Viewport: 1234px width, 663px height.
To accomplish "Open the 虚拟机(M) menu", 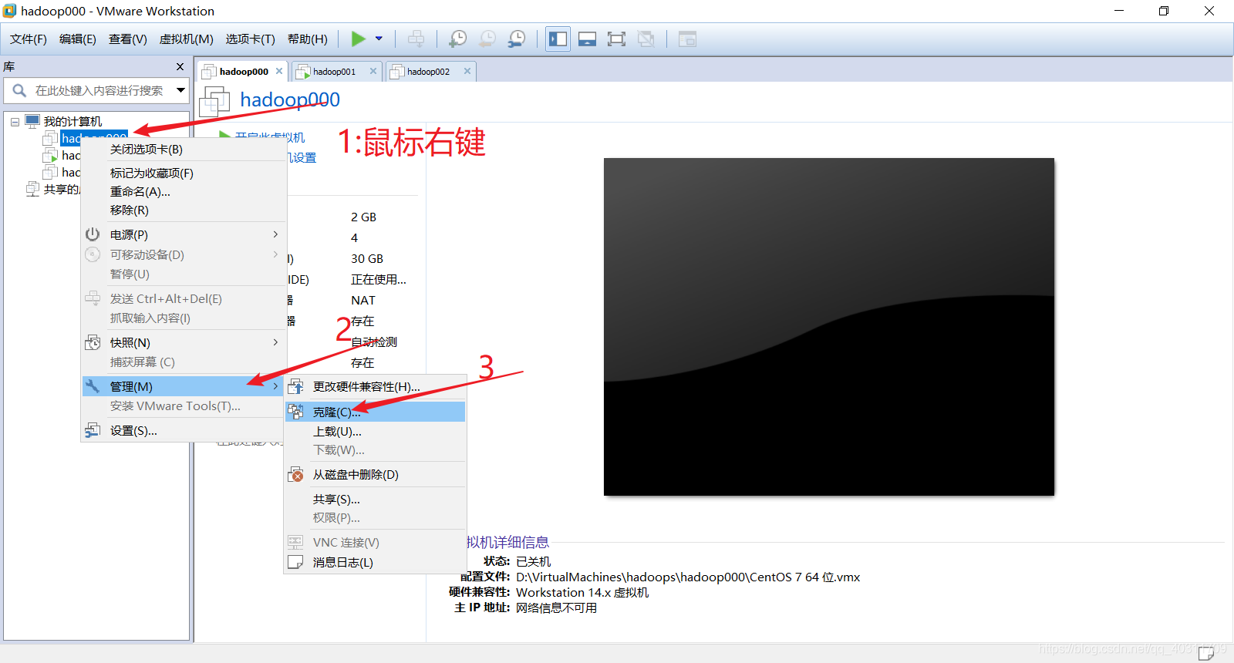I will pyautogui.click(x=186, y=39).
